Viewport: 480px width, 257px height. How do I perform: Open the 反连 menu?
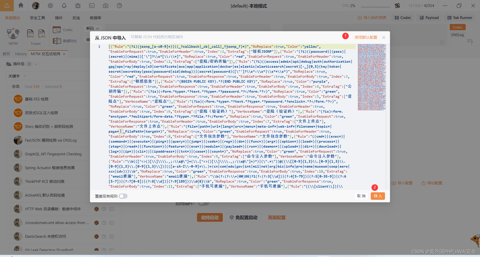point(76,18)
